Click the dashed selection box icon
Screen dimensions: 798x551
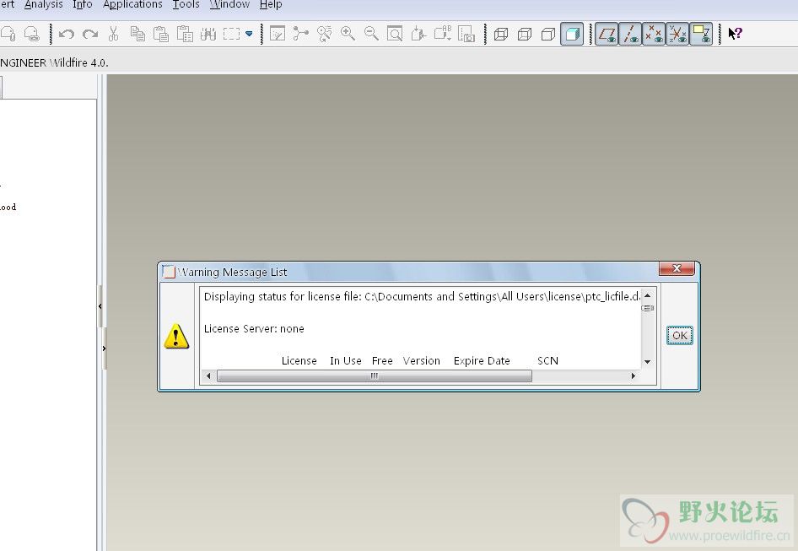[232, 34]
